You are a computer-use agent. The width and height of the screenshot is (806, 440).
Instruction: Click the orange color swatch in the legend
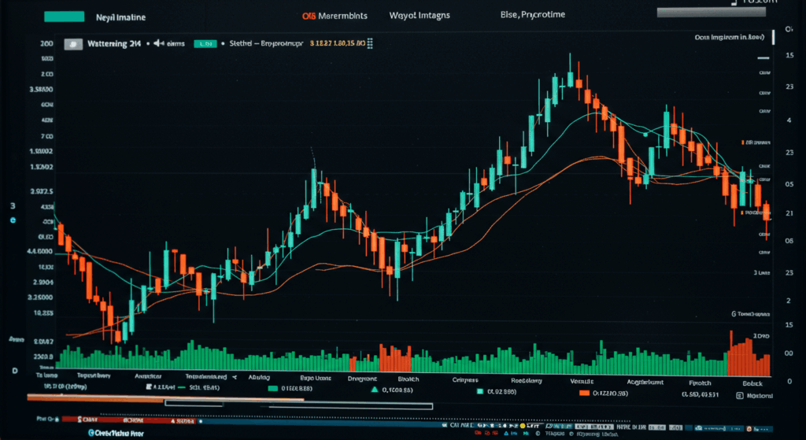[583, 392]
